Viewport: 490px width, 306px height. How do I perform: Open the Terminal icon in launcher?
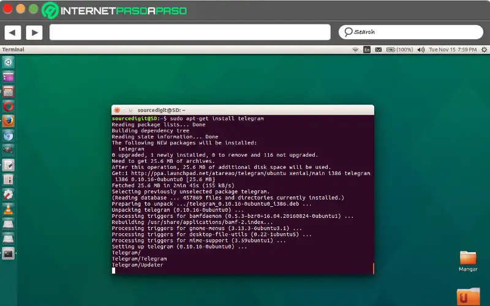click(8, 253)
